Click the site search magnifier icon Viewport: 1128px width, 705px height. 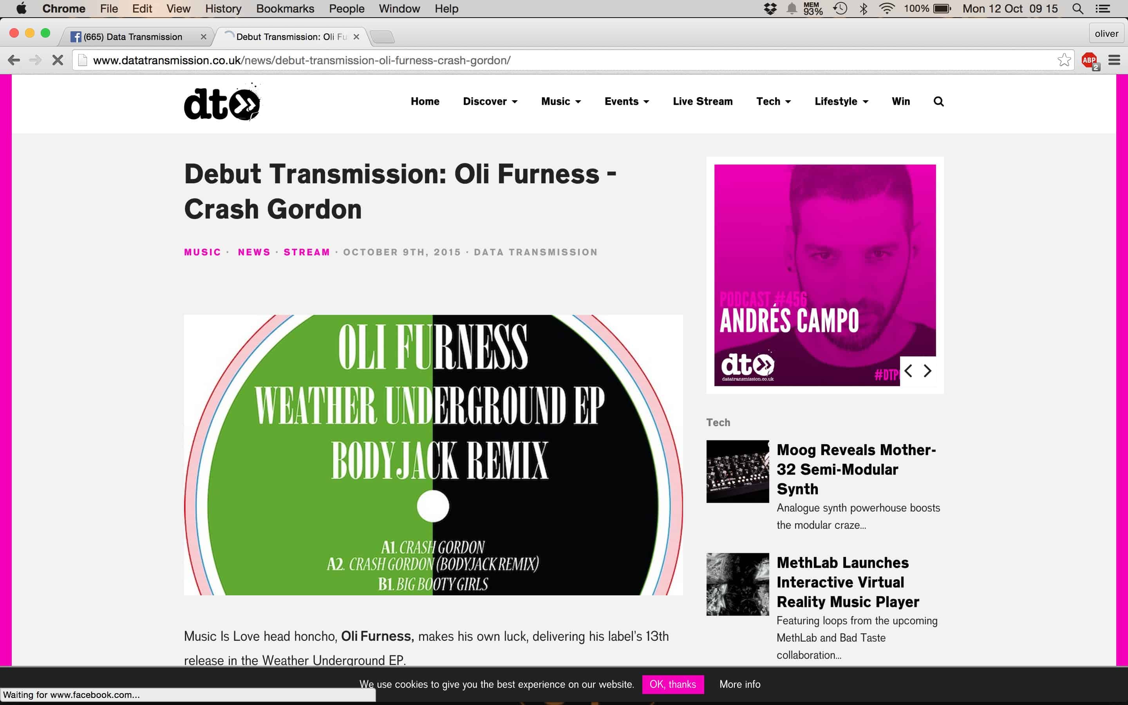[938, 101]
